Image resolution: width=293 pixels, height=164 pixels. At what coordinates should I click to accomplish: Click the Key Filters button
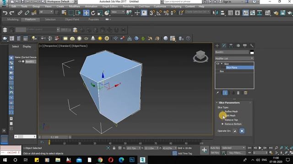pos(236,153)
